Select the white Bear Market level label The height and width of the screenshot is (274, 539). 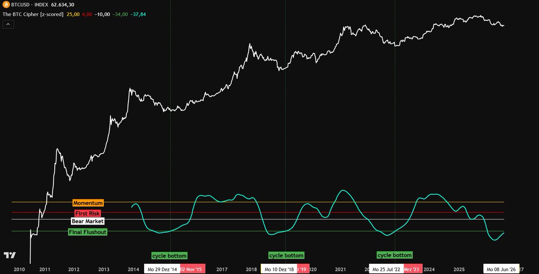tap(88, 221)
